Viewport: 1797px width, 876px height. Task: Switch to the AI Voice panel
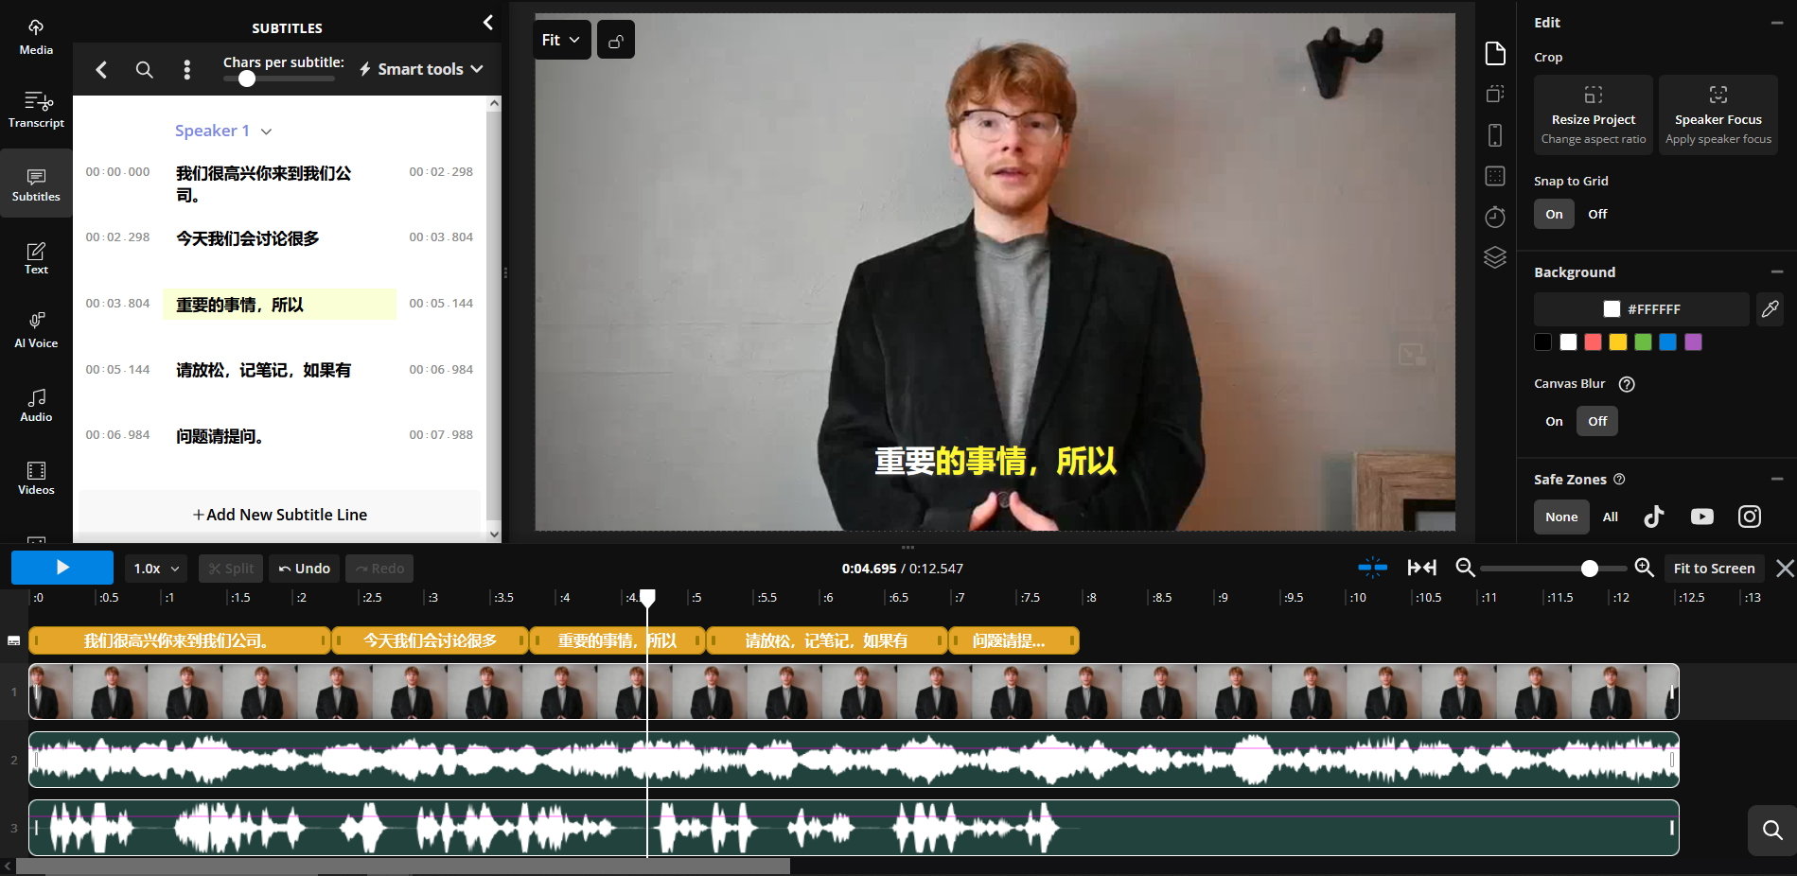coord(36,328)
